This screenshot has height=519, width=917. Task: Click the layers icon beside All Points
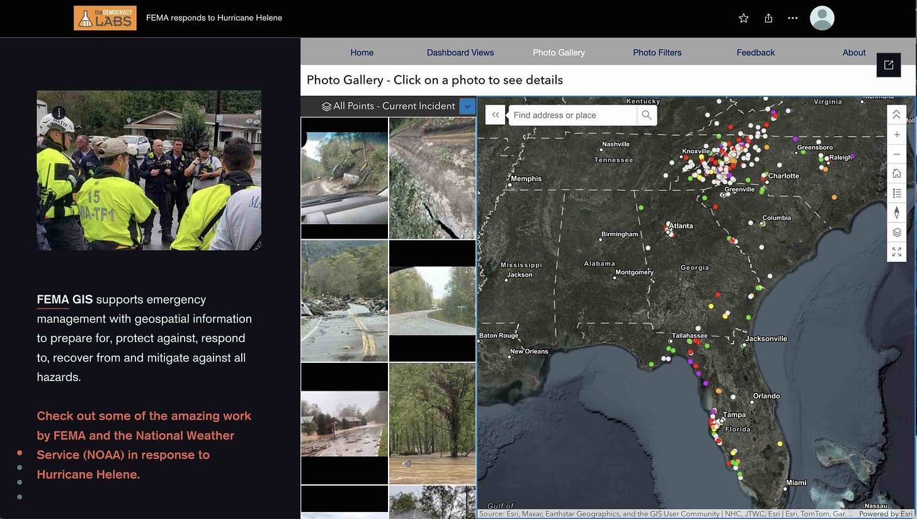[x=326, y=106]
